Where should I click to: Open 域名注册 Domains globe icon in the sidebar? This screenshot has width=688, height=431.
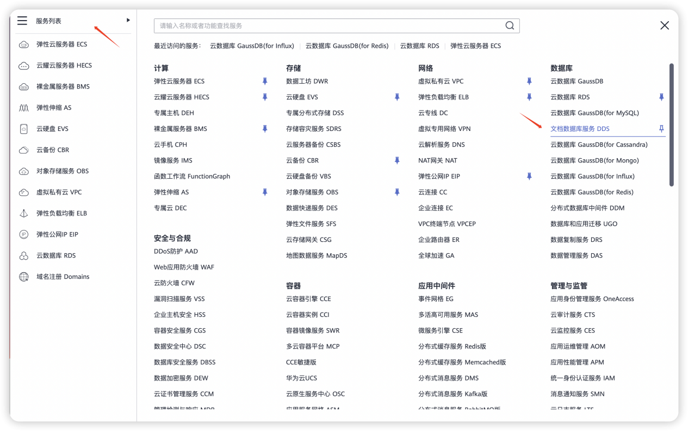click(24, 277)
